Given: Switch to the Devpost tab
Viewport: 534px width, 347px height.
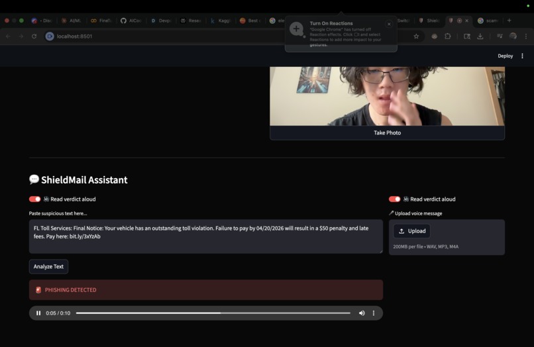Looking at the screenshot, I should [161, 21].
